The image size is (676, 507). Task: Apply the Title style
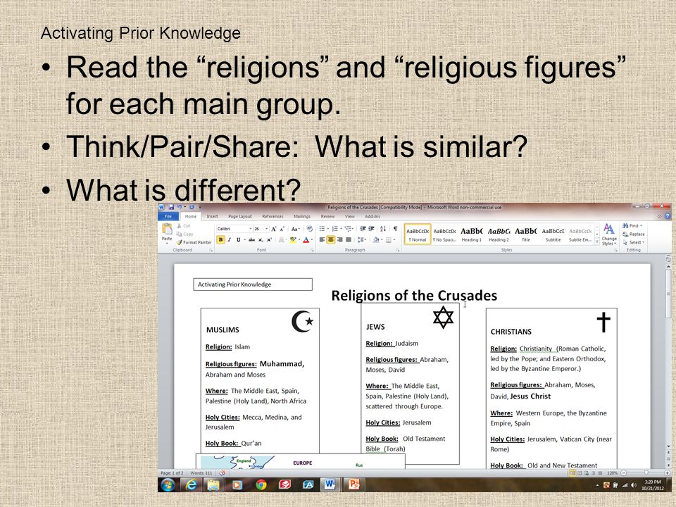[x=525, y=235]
